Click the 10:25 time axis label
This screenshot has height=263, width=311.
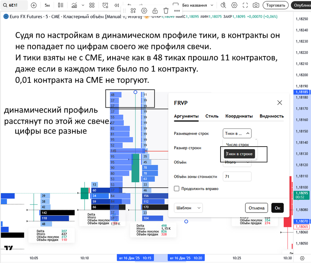[x=237, y=258]
